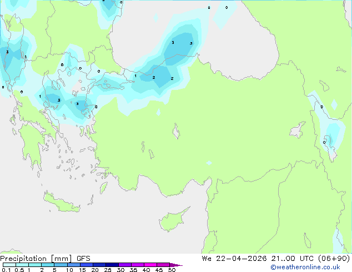Click the legend label "0.1"
The width and height of the screenshot is (352, 272).
(x=6, y=270)
